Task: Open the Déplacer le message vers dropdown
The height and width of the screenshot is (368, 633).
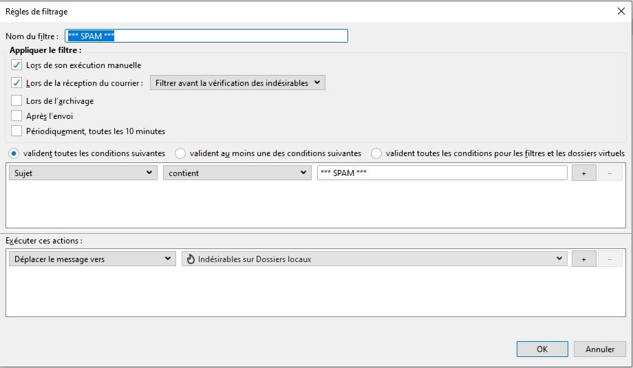Action: [x=92, y=259]
